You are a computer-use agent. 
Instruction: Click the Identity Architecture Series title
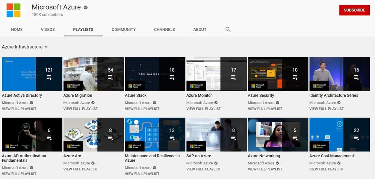[x=334, y=95]
